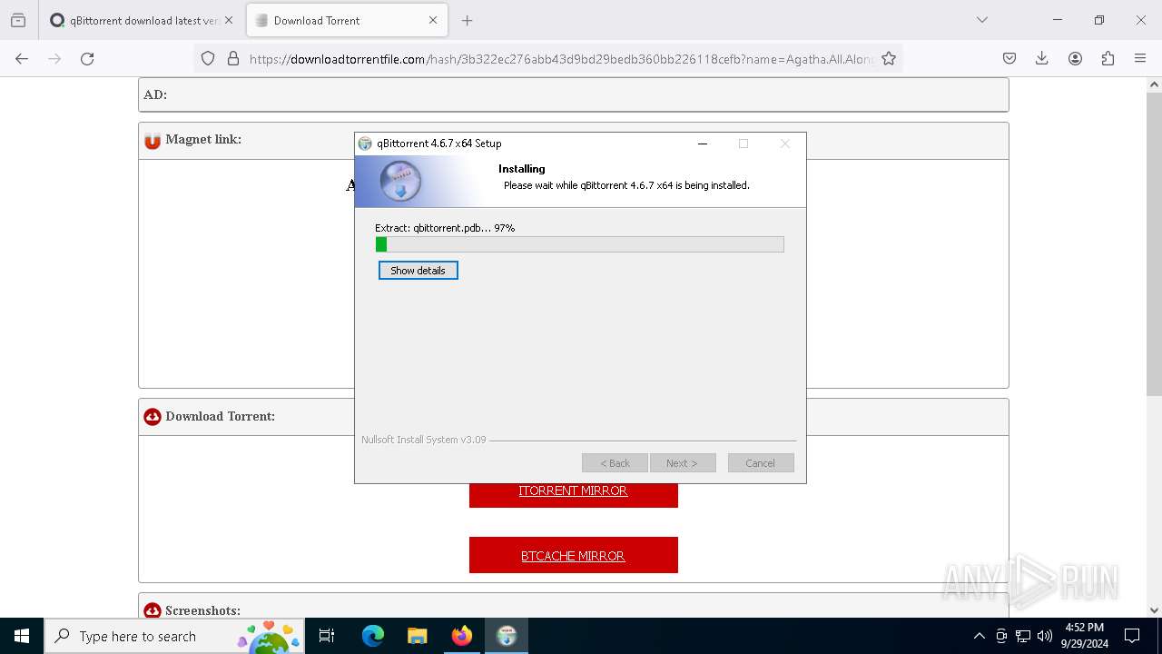The width and height of the screenshot is (1162, 654).
Task: Open the Firefox hamburger menu
Action: [1140, 58]
